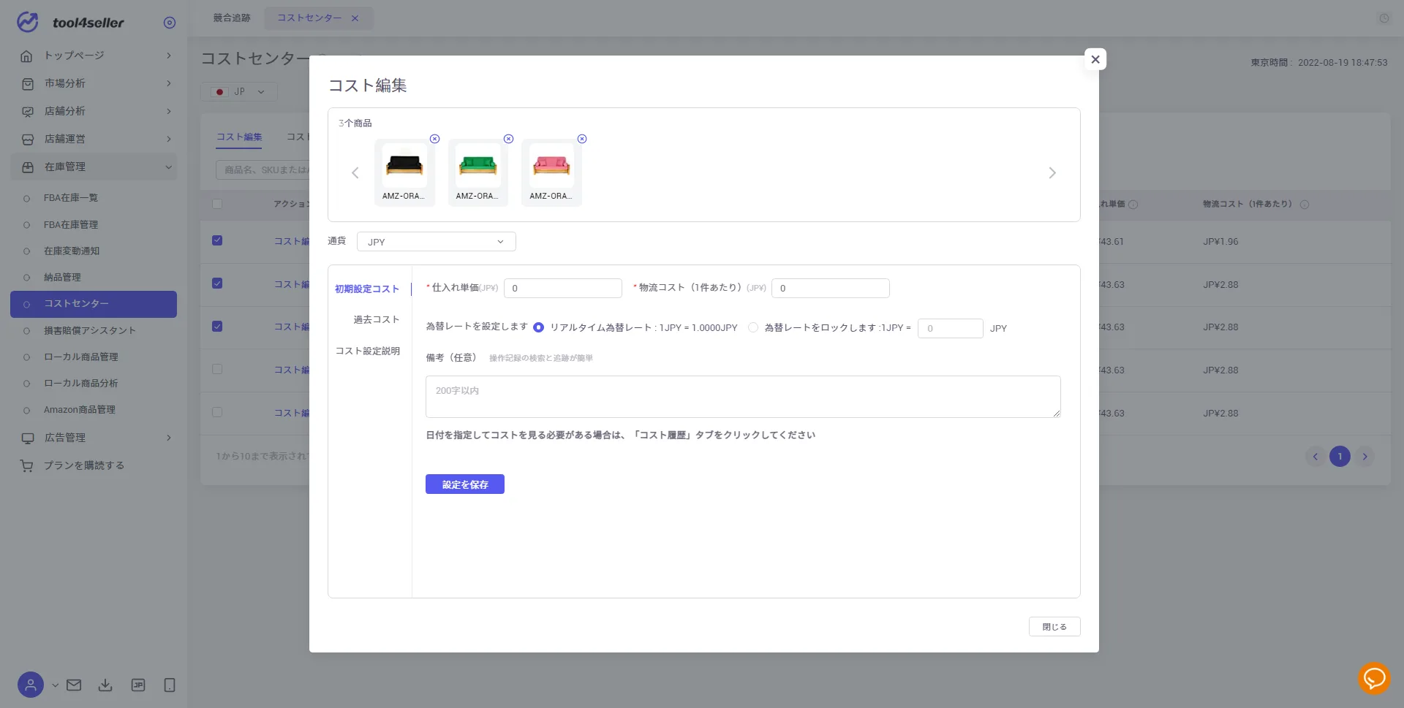Click the 在庫管理 inventory icon
The width and height of the screenshot is (1404, 708).
click(28, 167)
